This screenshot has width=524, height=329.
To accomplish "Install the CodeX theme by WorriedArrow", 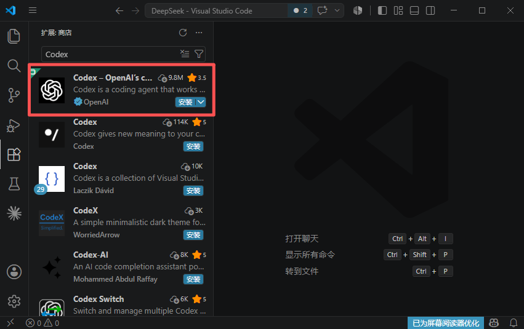I will (x=193, y=236).
